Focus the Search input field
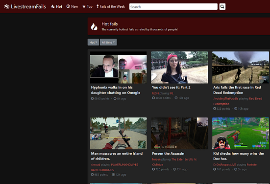 173,7
